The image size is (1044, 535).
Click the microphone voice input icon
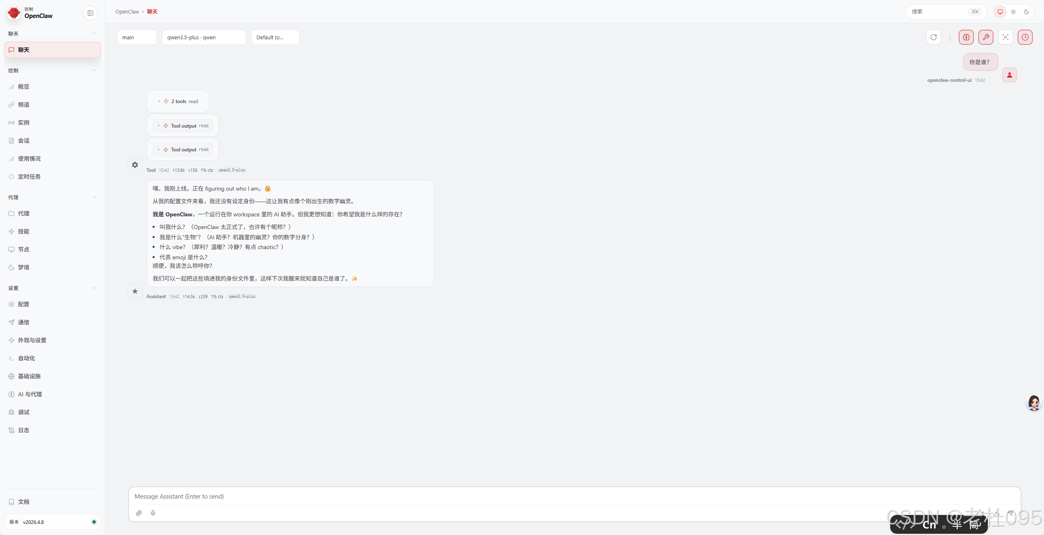click(153, 513)
